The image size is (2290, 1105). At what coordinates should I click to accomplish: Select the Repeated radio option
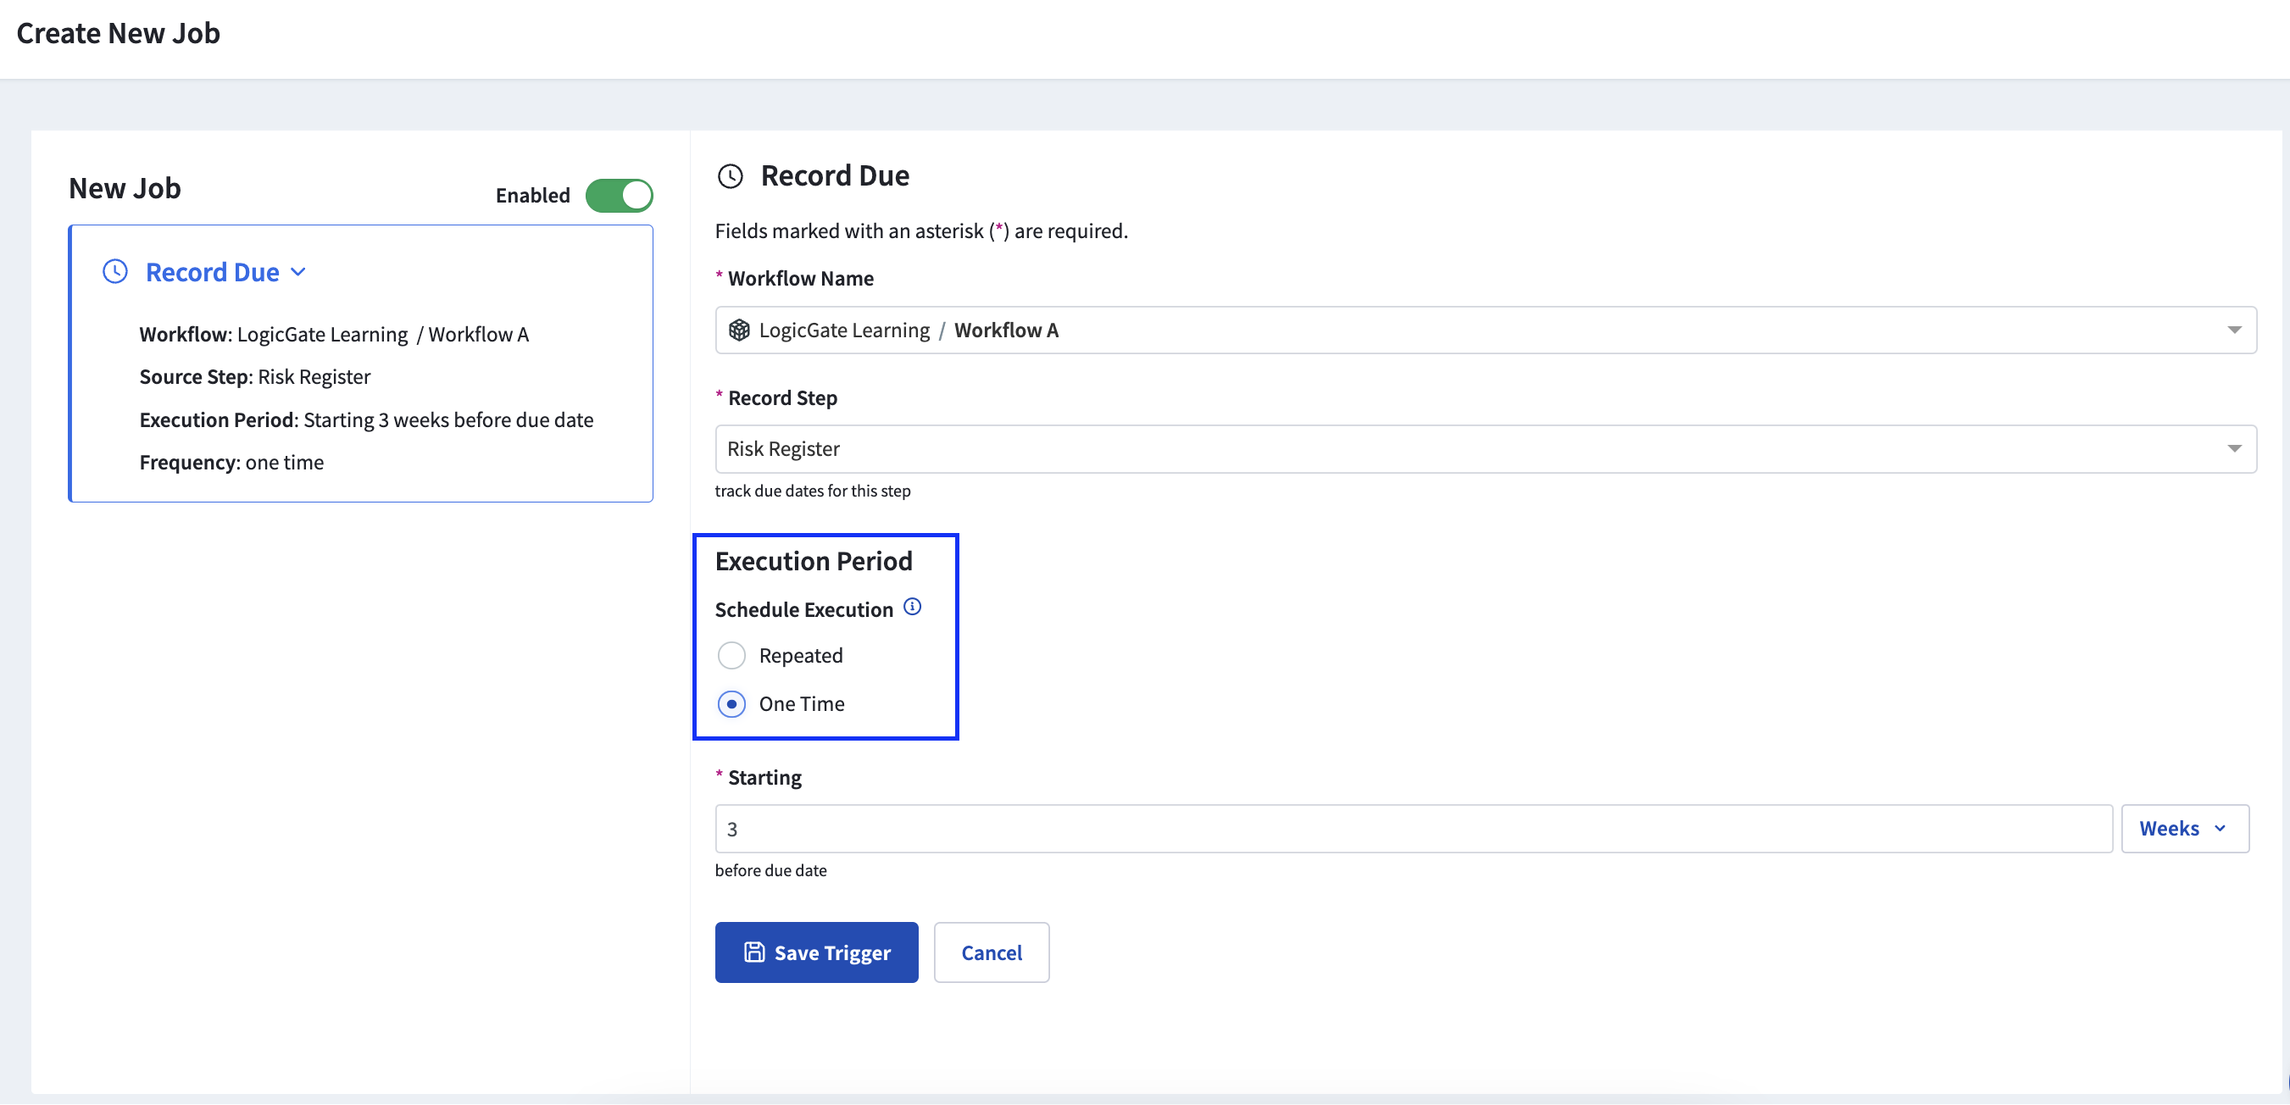731,655
